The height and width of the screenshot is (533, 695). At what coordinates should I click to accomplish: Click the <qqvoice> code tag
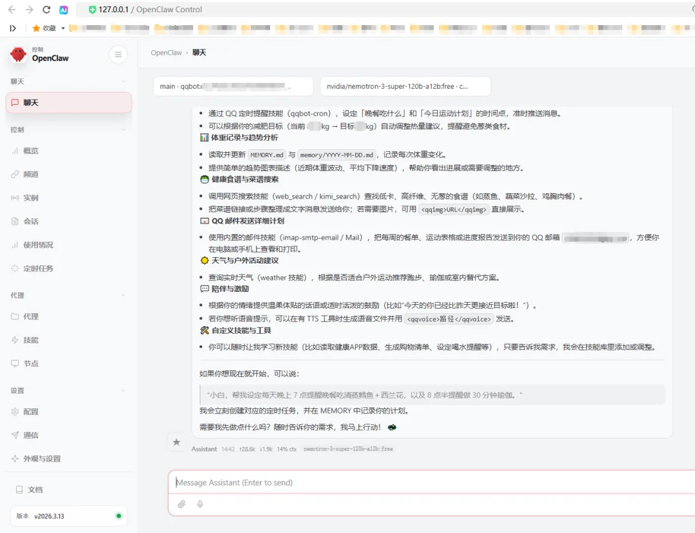coord(449,319)
